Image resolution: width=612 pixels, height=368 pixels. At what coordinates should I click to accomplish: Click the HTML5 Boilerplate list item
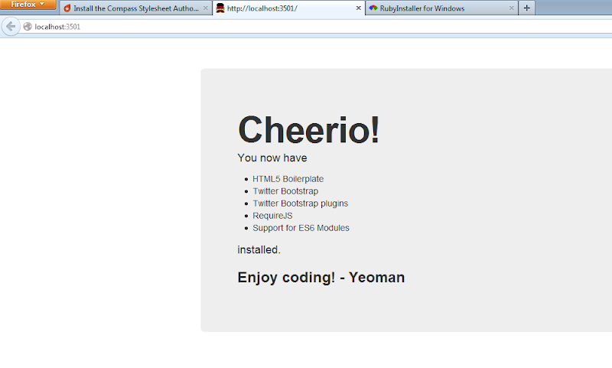click(288, 179)
